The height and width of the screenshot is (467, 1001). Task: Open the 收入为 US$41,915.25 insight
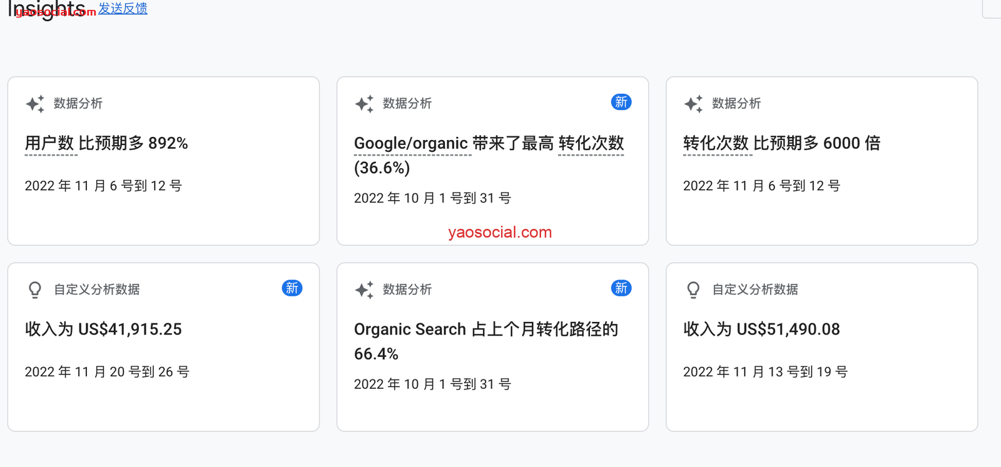pos(103,329)
